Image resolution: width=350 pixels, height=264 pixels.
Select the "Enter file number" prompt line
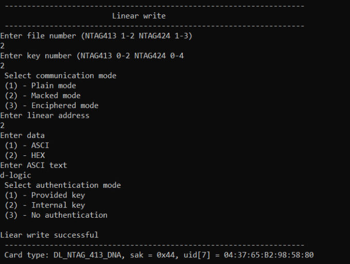point(96,36)
